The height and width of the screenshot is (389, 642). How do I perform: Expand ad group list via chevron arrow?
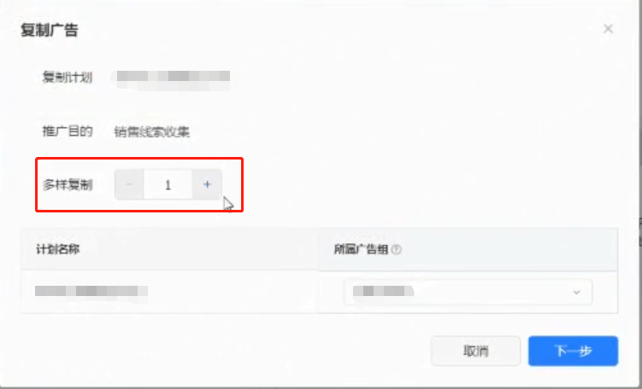pyautogui.click(x=576, y=292)
